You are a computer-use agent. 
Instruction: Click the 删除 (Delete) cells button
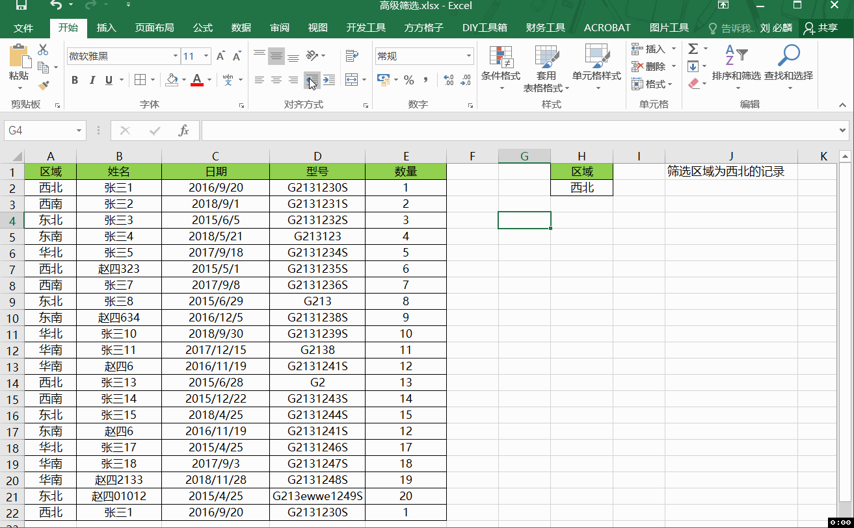click(x=648, y=66)
